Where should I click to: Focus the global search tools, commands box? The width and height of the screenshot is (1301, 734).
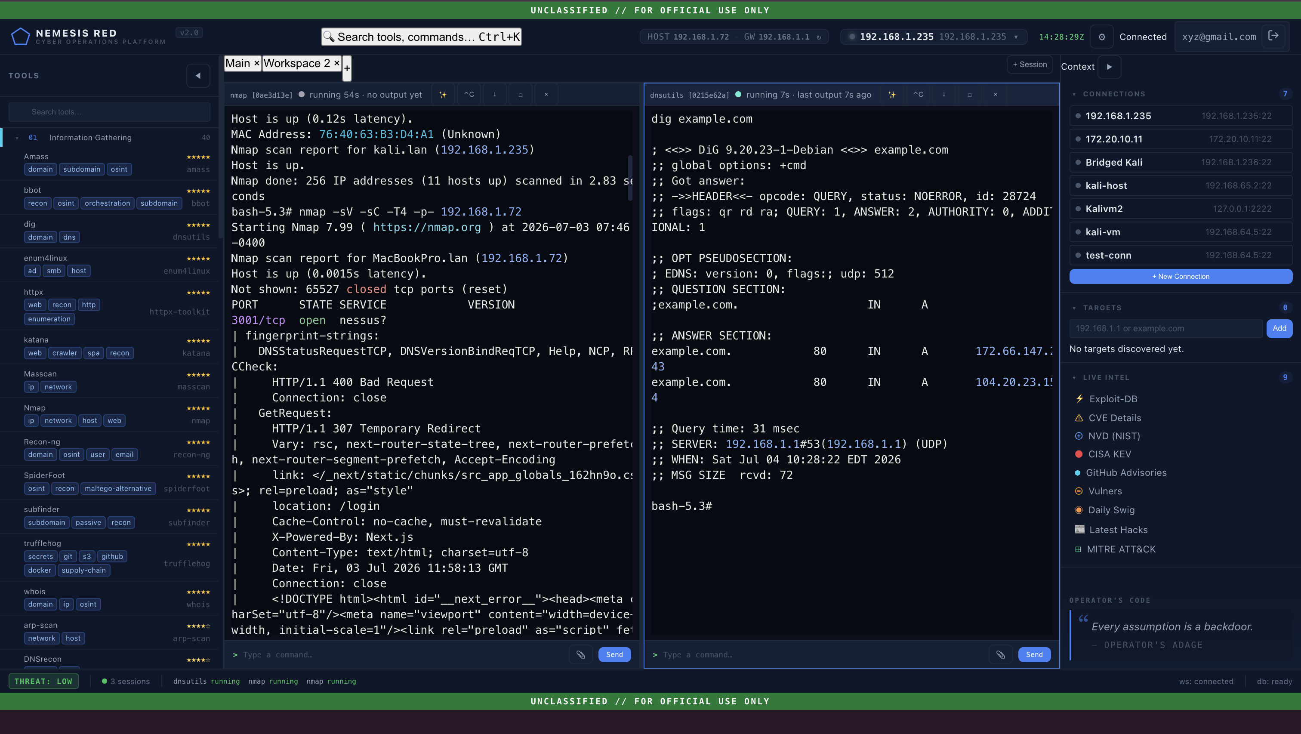tap(421, 37)
